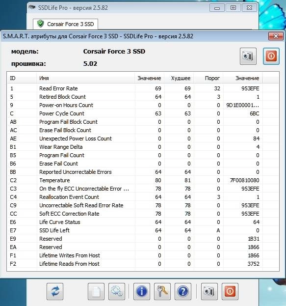This screenshot has height=306, width=286.
Task: Click the raw value 6BC
Action: 255,113
